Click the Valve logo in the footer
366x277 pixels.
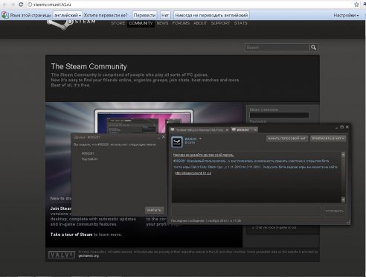point(62,255)
